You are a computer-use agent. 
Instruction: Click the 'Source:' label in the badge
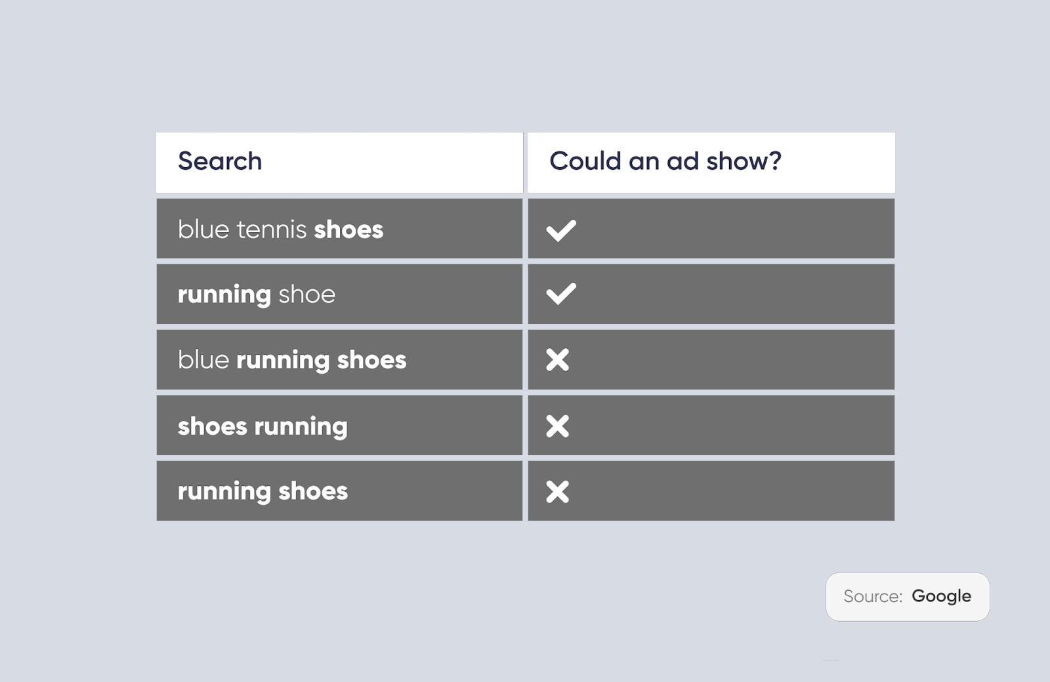coord(873,596)
